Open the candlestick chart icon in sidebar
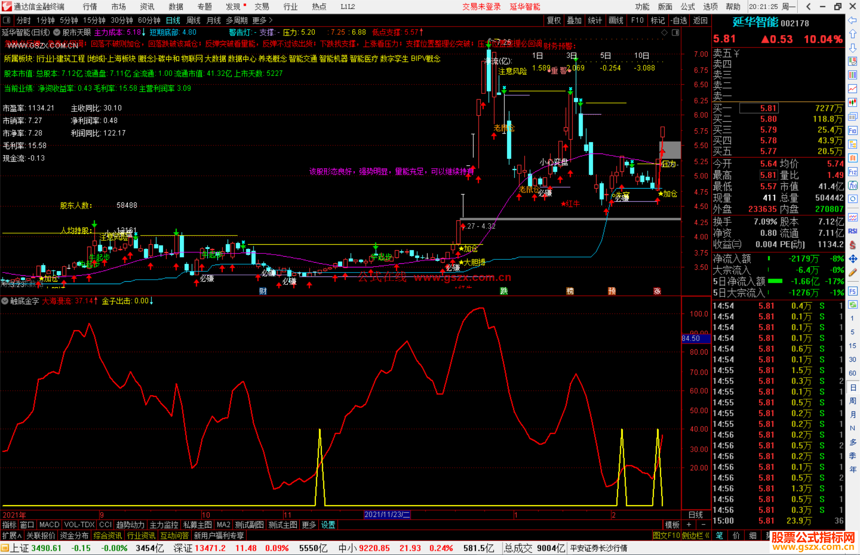 coord(852,103)
